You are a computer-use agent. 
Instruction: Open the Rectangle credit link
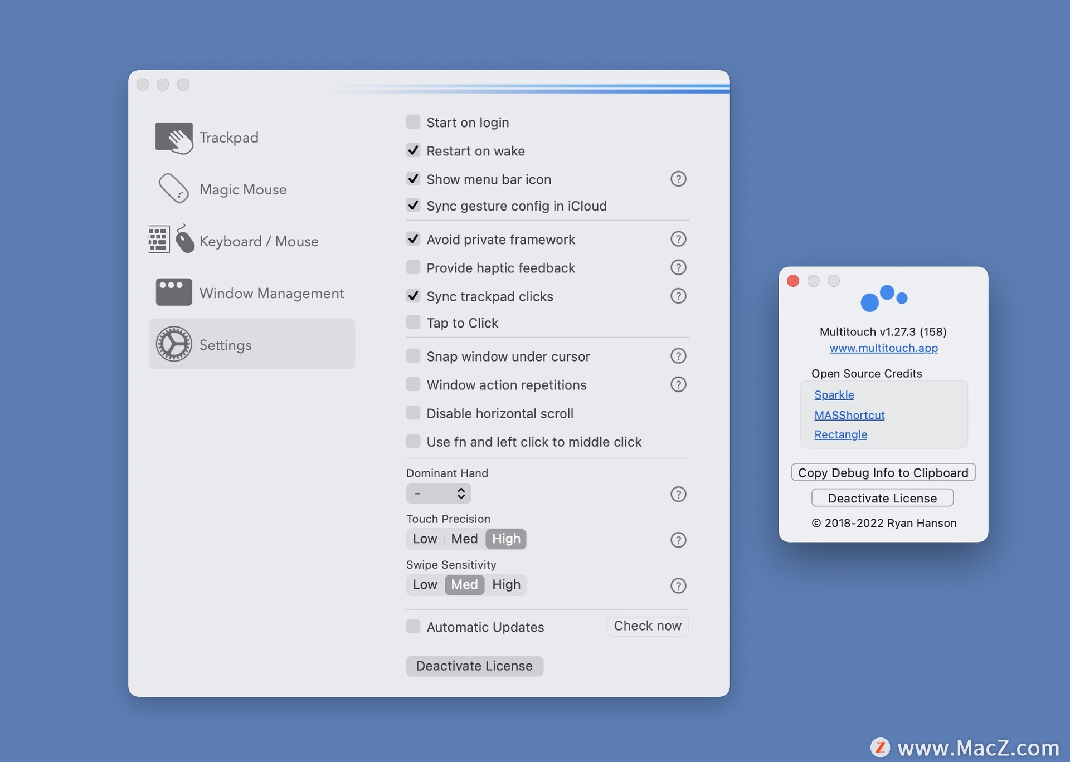point(840,434)
